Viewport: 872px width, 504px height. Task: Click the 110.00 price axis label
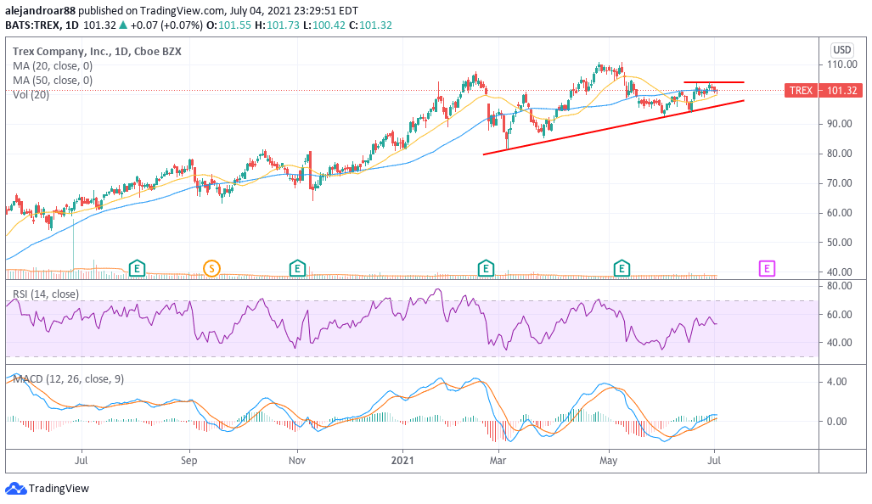point(841,64)
